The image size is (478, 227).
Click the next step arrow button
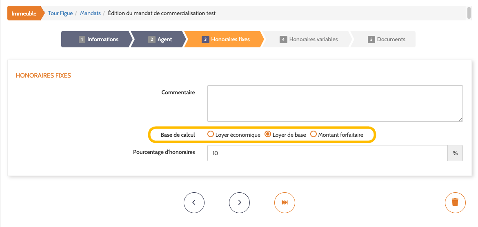[239, 203]
